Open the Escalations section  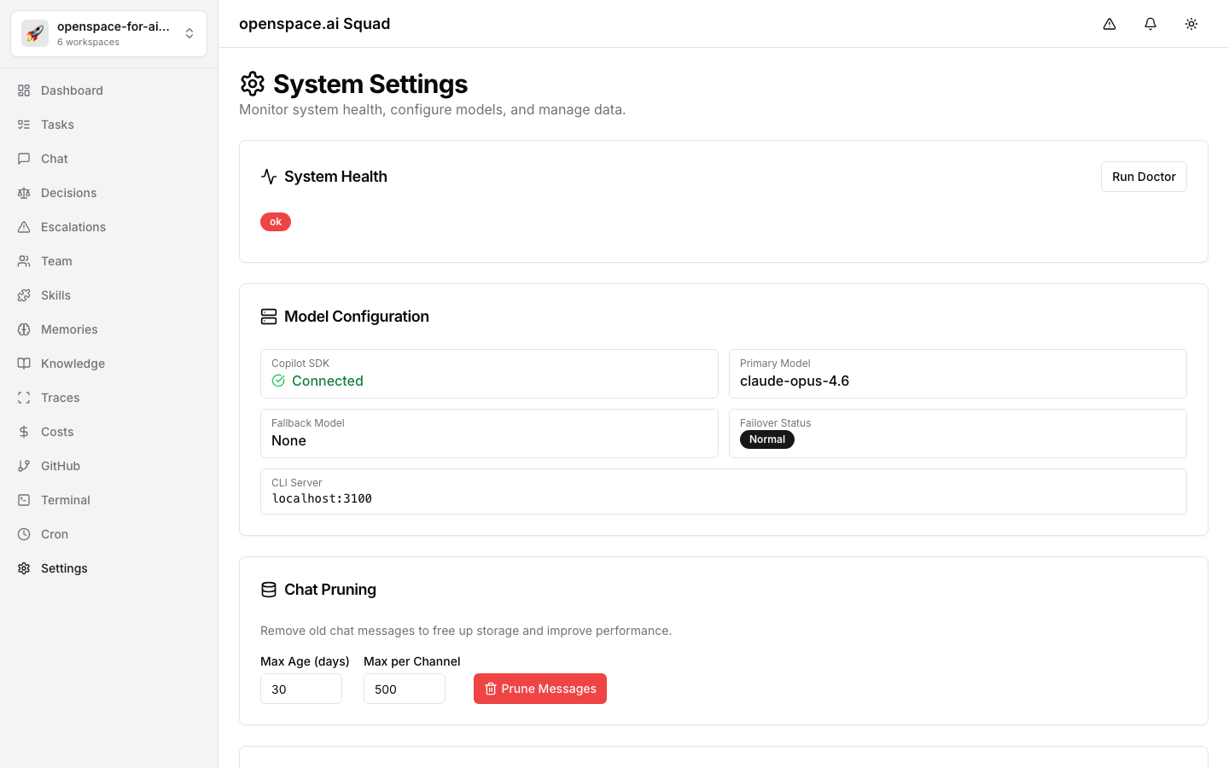click(73, 227)
